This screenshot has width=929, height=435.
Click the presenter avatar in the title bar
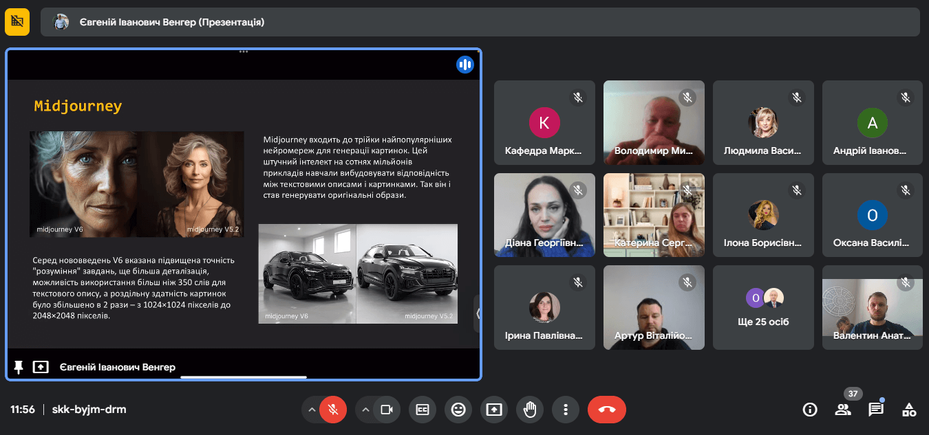[62, 22]
